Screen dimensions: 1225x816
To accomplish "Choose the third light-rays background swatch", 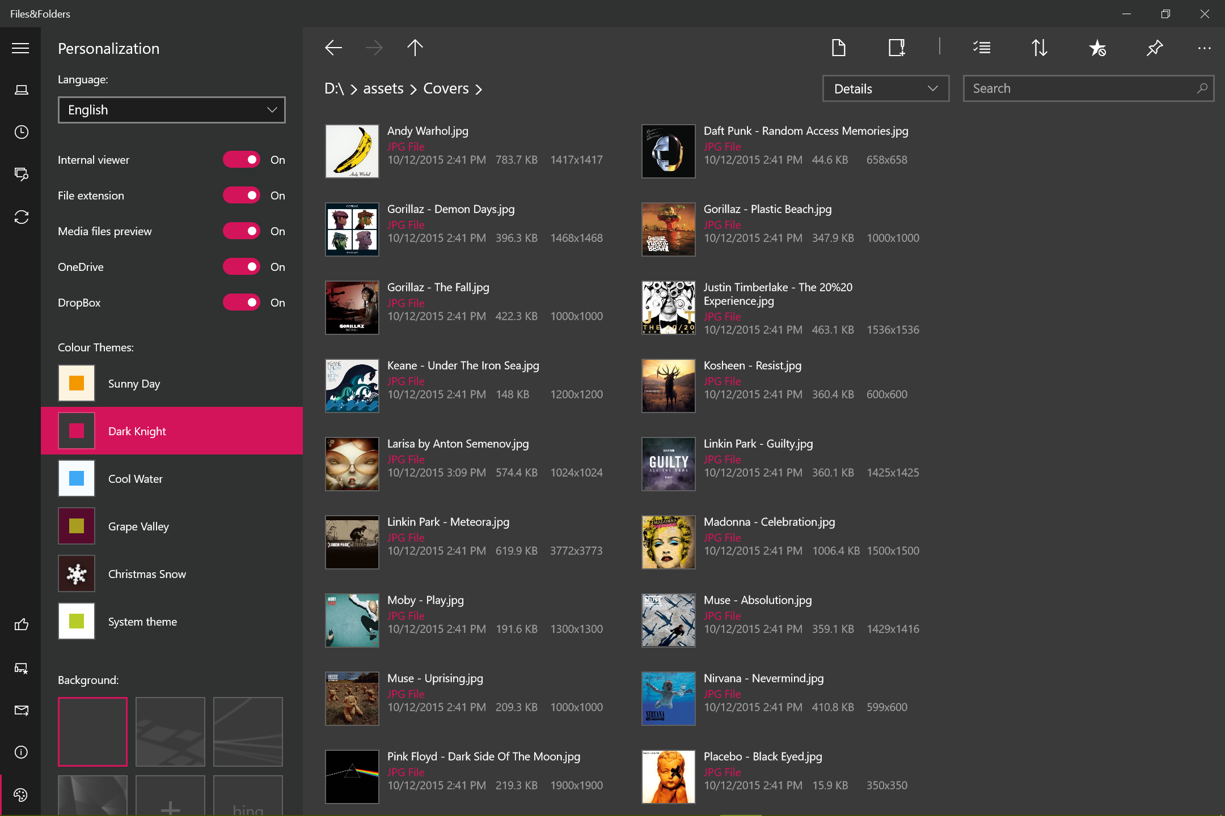I will point(248,732).
